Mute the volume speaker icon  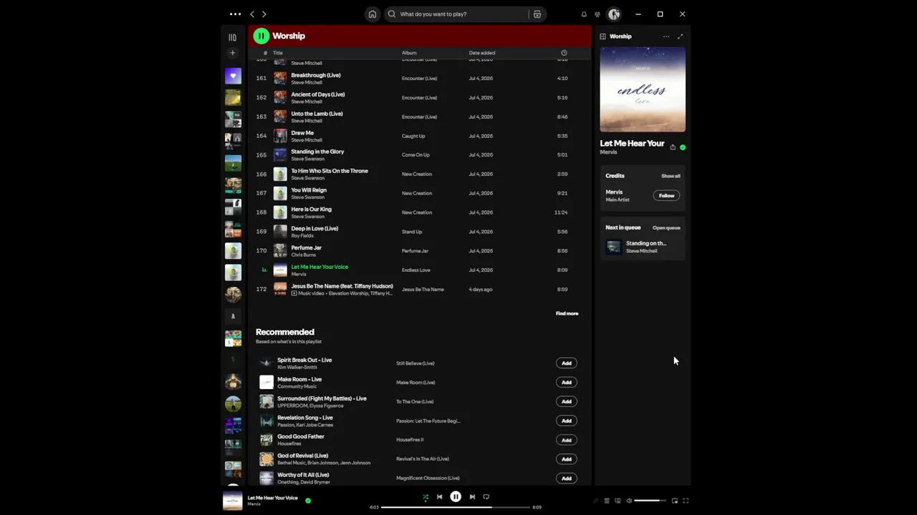tap(629, 501)
